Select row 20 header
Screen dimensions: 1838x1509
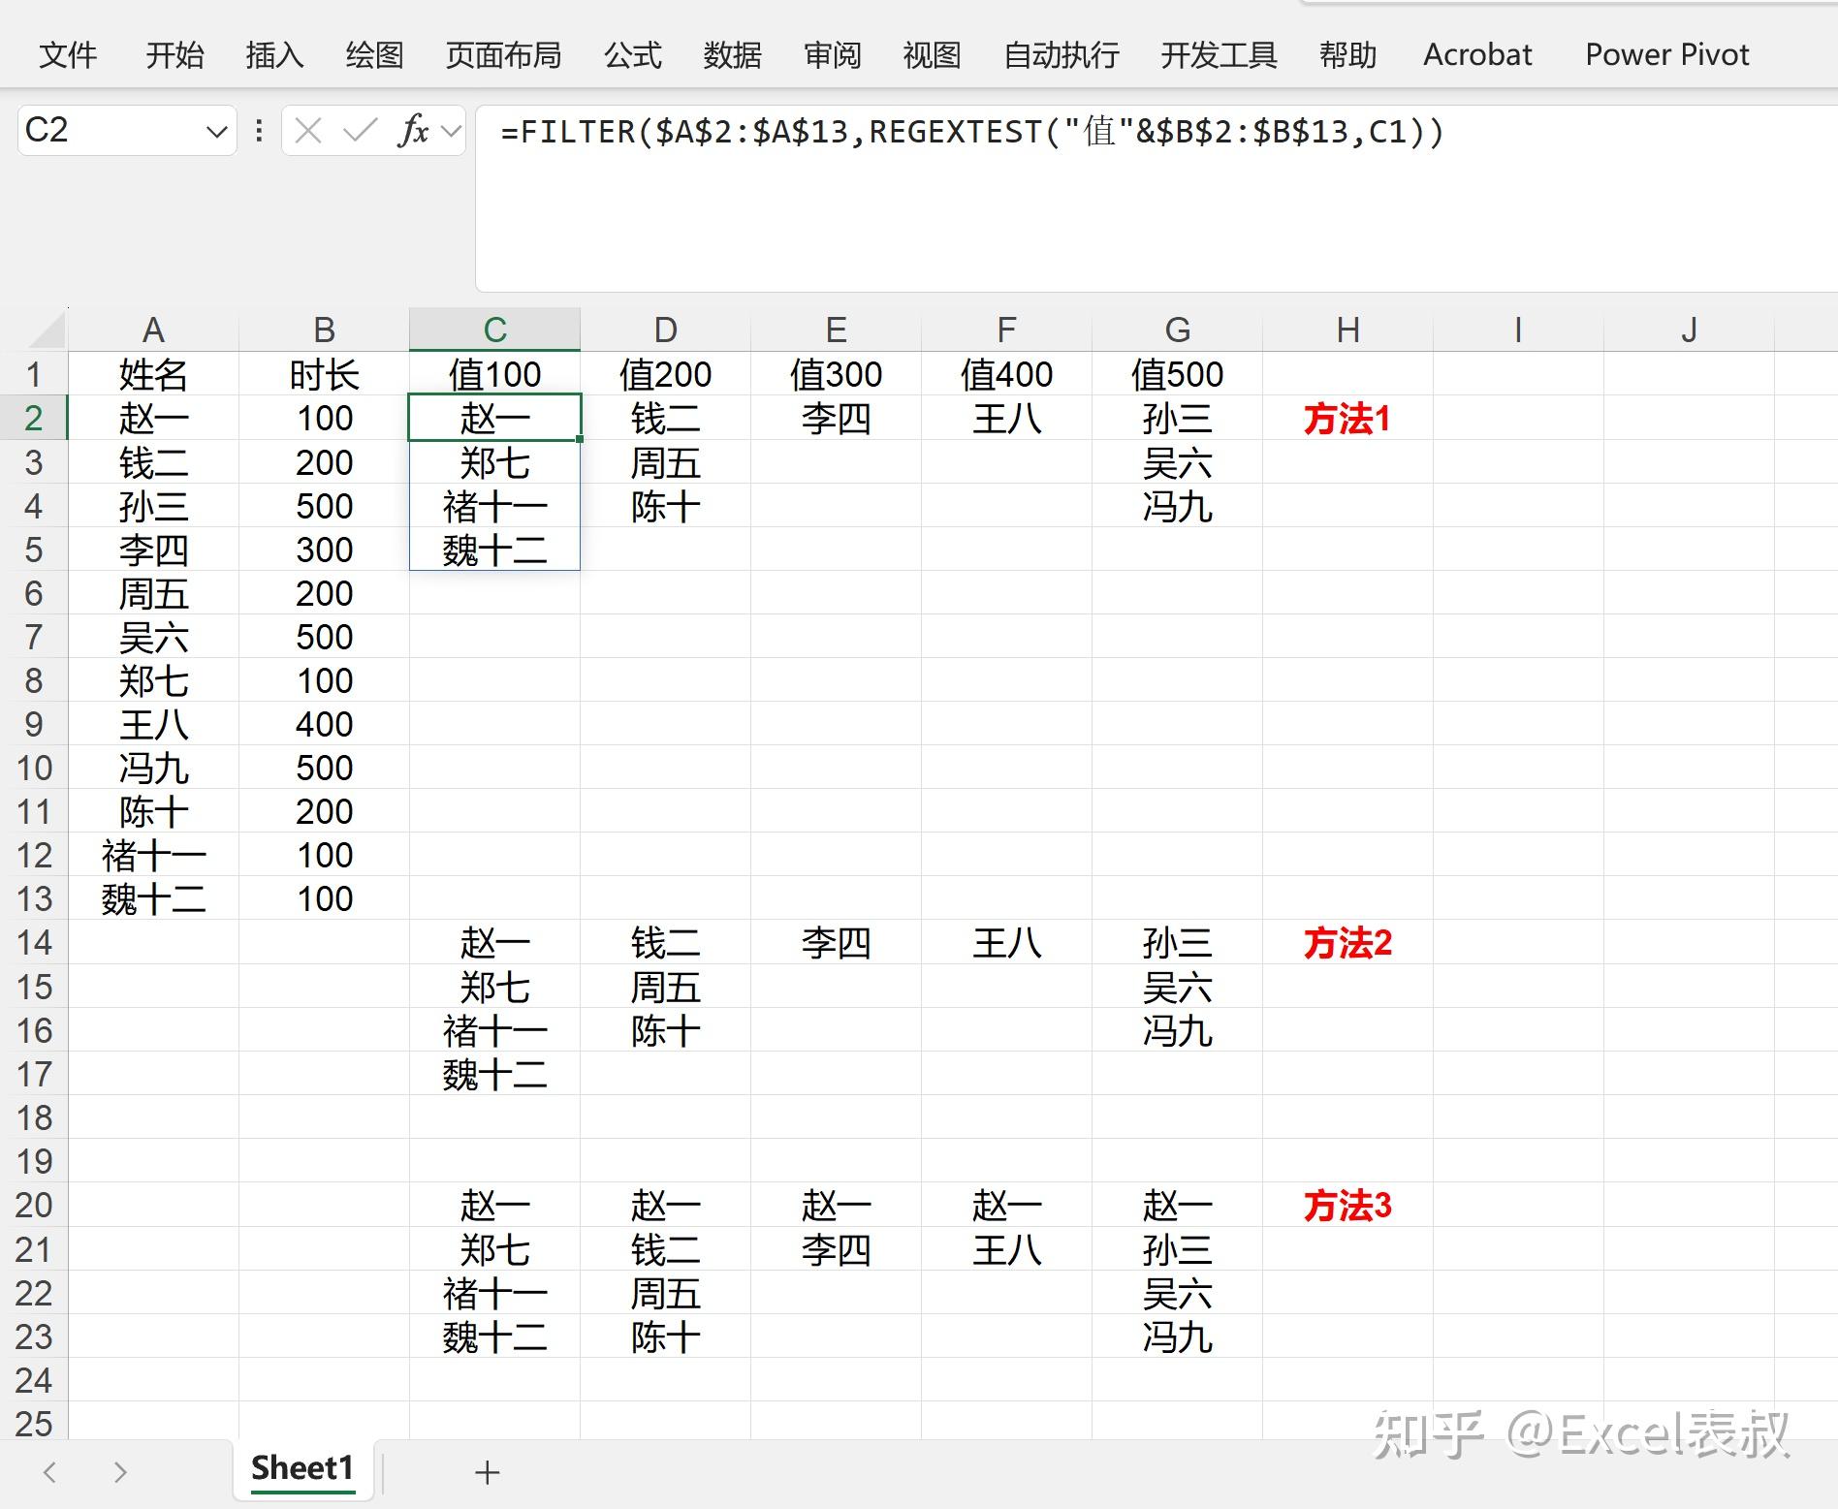coord(34,1205)
